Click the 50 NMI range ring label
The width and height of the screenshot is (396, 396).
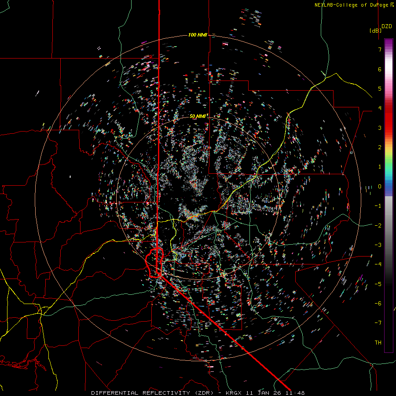click(x=198, y=116)
